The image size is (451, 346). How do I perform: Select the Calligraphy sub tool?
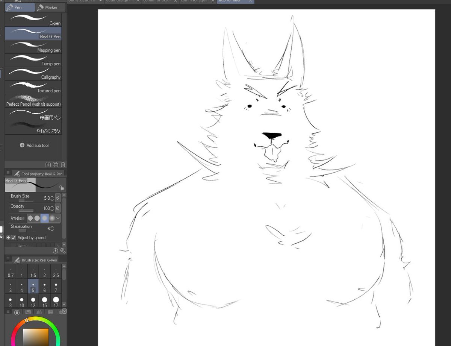point(33,74)
